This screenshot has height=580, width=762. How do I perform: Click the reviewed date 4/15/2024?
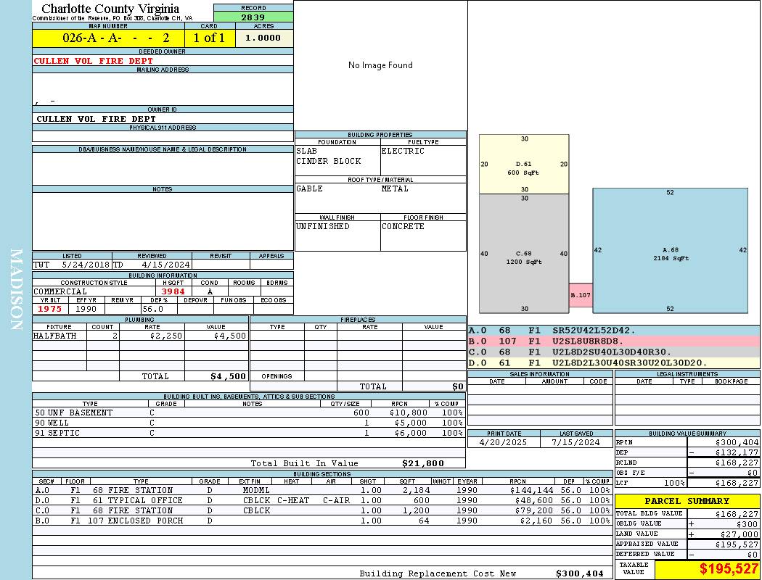pos(165,265)
